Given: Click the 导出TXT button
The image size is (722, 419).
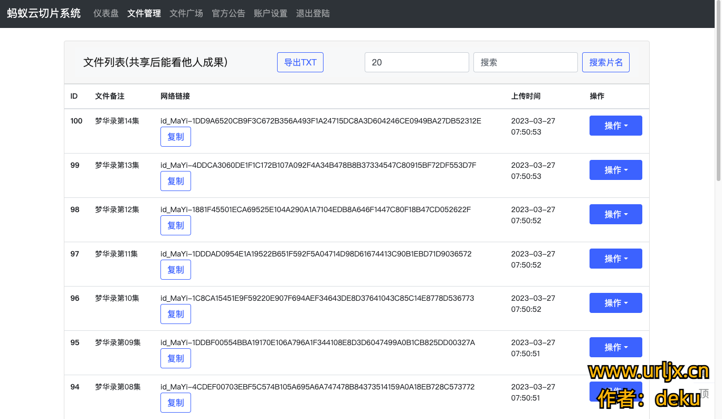Looking at the screenshot, I should click(300, 62).
